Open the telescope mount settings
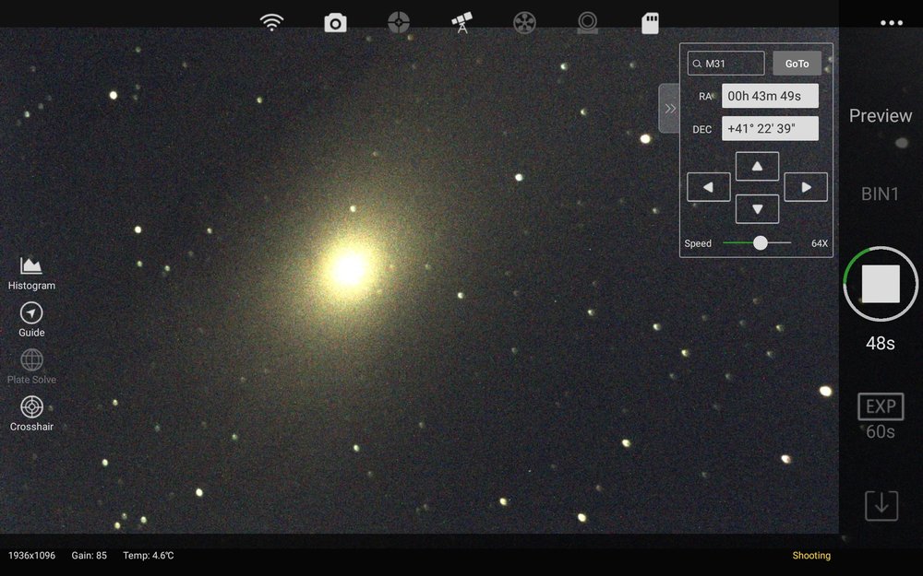Screen dimensions: 923x576 click(x=461, y=22)
